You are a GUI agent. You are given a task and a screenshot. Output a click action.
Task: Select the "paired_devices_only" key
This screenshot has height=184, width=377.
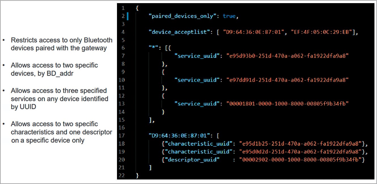coord(181,16)
